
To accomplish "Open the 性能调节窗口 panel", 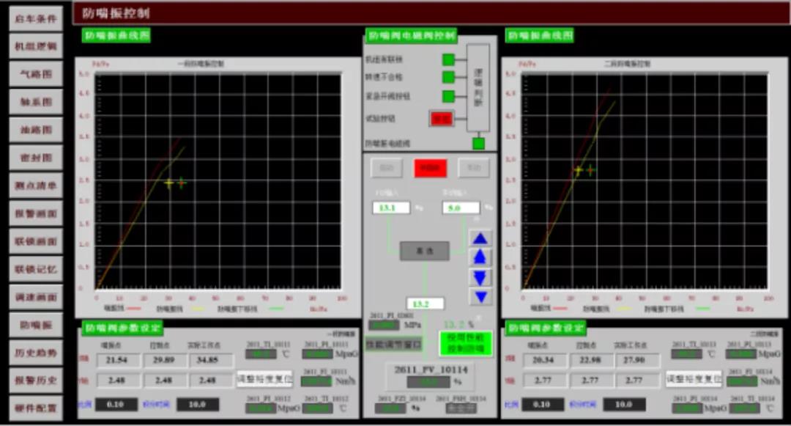I will (x=394, y=343).
